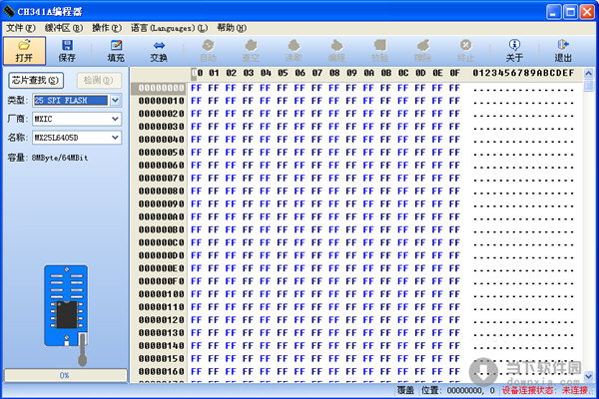Click the 芯片查找(S) chip search button
The height and width of the screenshot is (399, 599).
click(36, 80)
